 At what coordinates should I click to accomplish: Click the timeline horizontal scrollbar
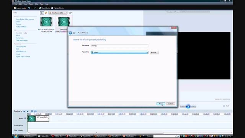tap(96, 133)
